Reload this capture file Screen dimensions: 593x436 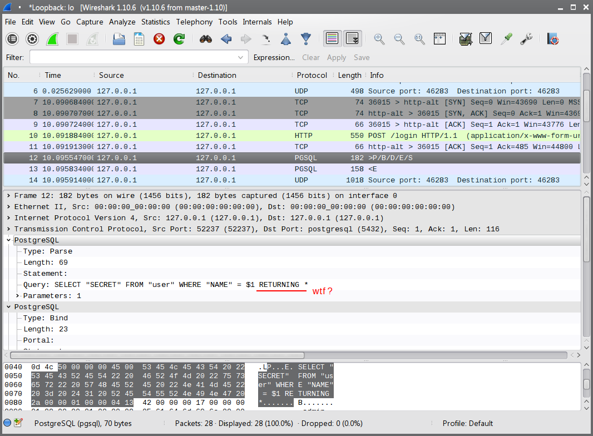[179, 38]
